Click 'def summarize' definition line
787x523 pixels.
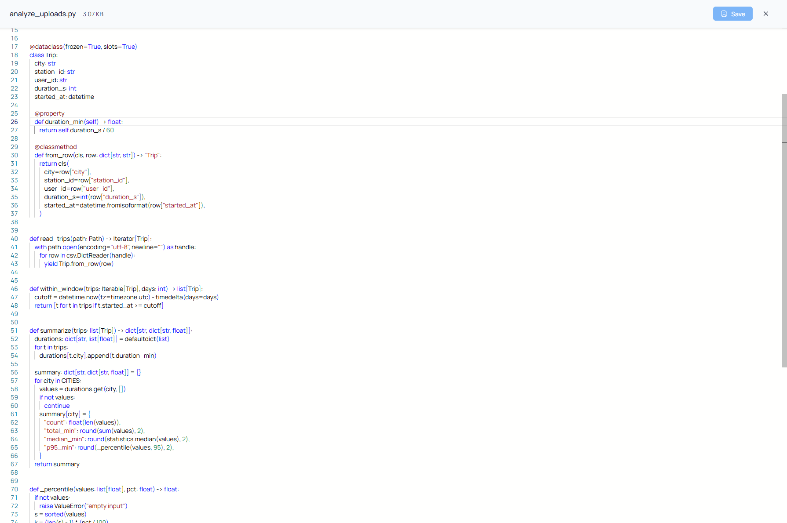coord(111,331)
